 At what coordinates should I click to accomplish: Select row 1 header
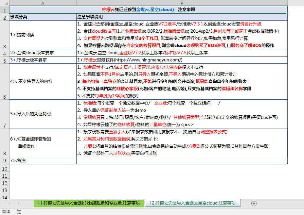[x=4, y=10]
